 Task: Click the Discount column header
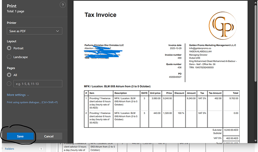(179, 93)
